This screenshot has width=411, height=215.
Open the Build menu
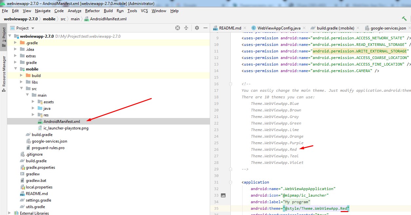coord(108,11)
